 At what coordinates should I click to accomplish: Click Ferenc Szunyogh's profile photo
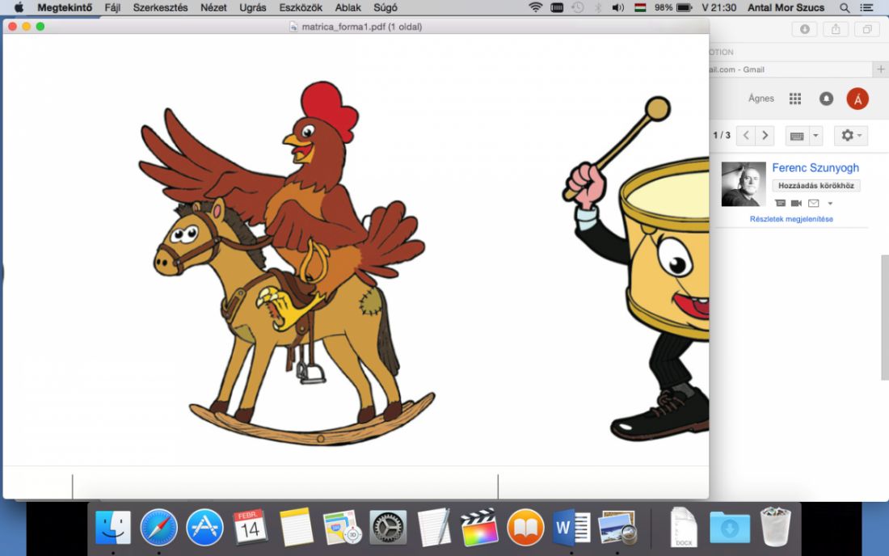click(x=744, y=184)
